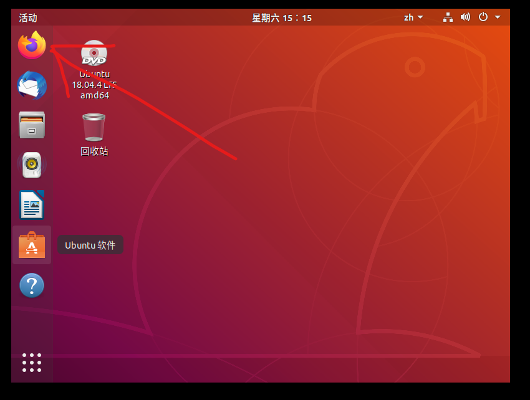Open LibreOffice Writer from the dock
Image resolution: width=530 pixels, height=400 pixels.
32,205
